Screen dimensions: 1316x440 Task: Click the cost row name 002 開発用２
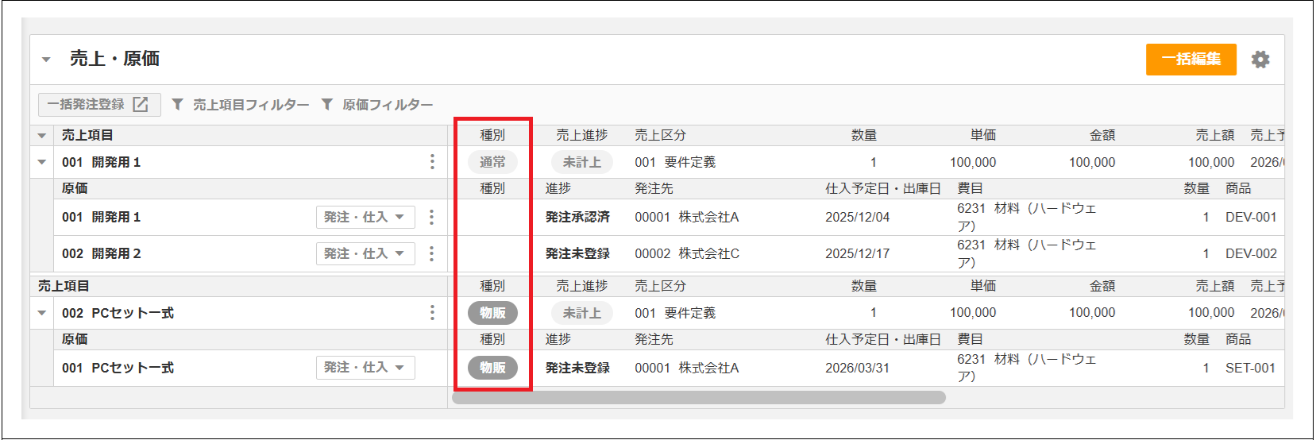[x=102, y=253]
